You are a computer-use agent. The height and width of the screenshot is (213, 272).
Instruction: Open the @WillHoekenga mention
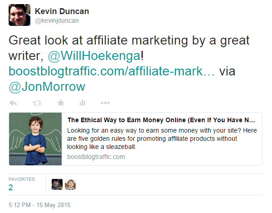point(94,56)
